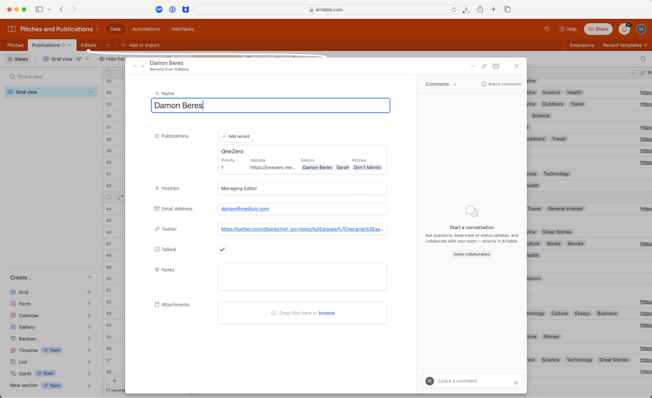
Task: Open the Twitter profile URL link
Action: click(x=302, y=229)
